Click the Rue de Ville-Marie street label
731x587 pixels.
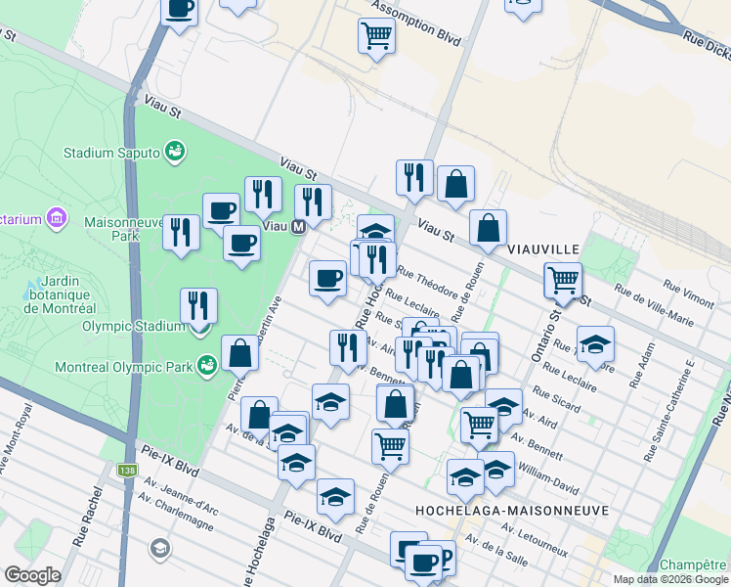[654, 305]
